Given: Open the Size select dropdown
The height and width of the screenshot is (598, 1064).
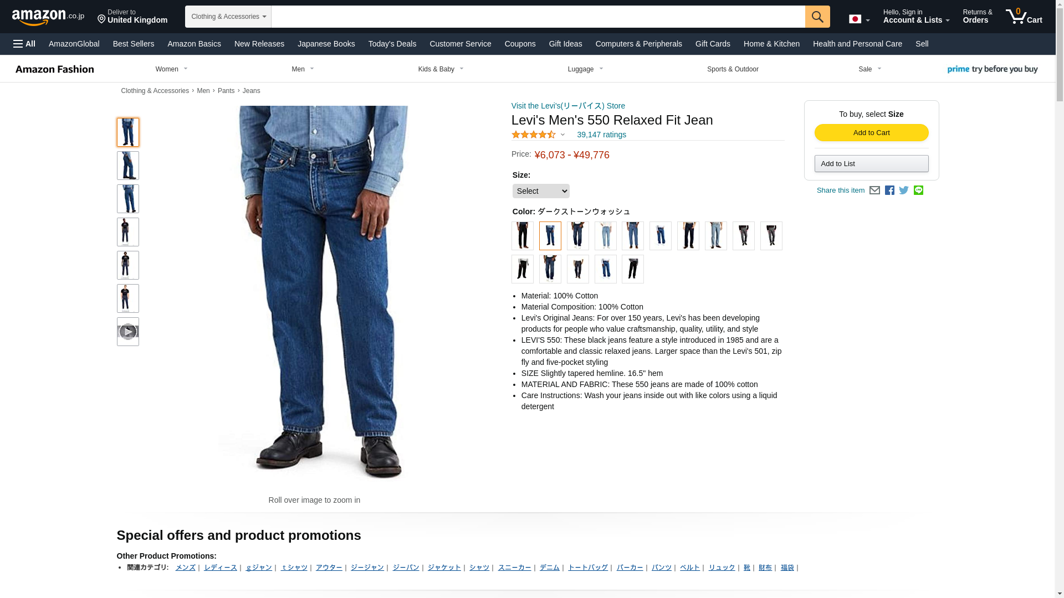Looking at the screenshot, I should 541,191.
